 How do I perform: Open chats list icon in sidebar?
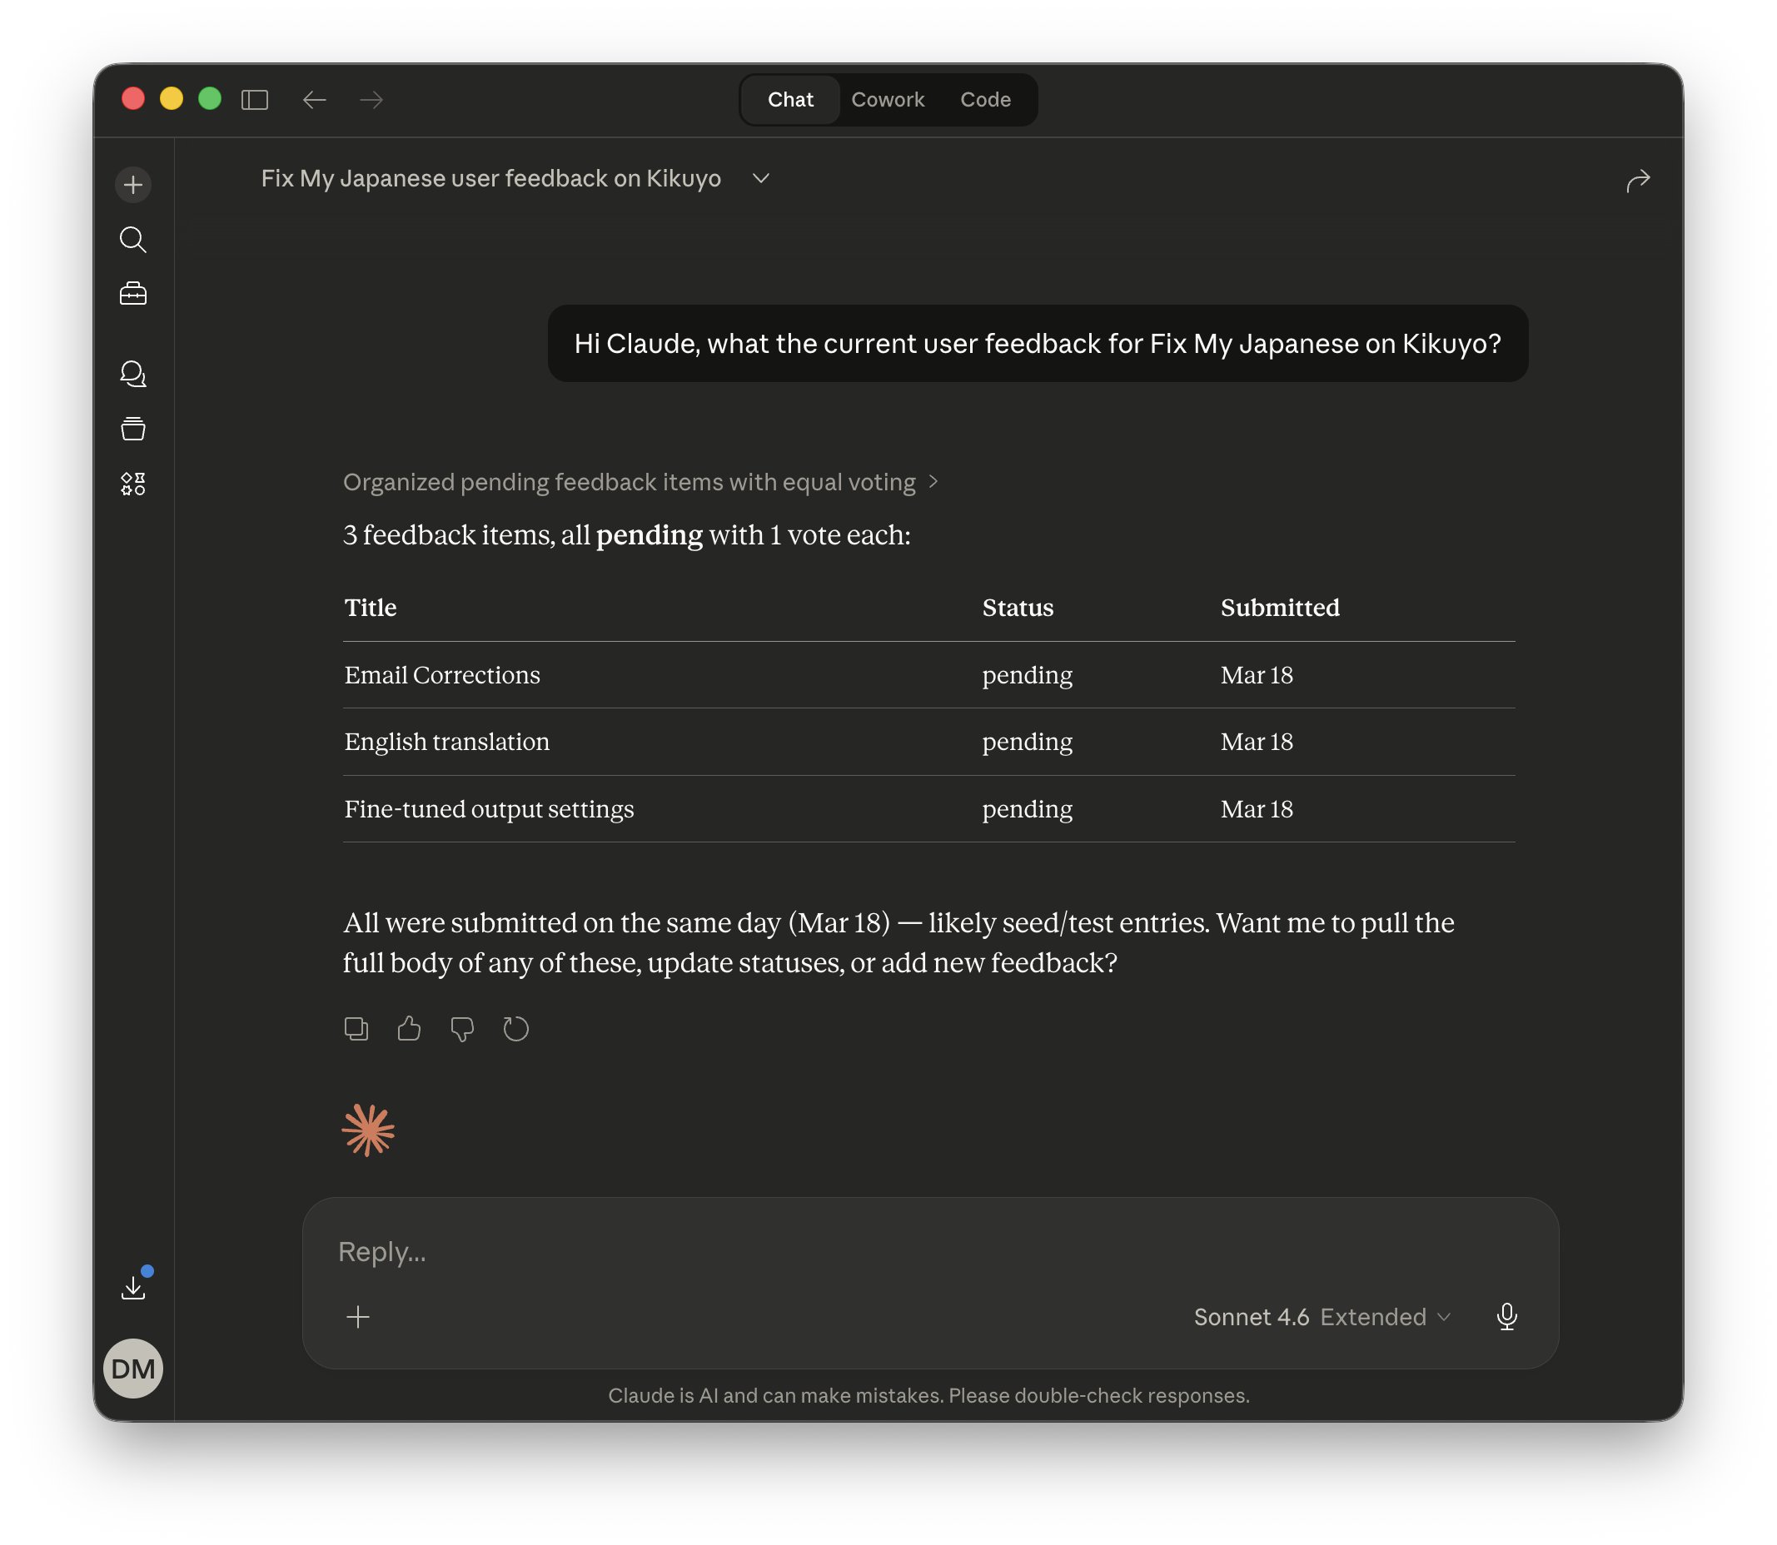[133, 373]
